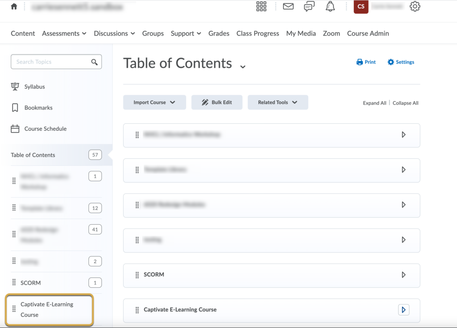Viewport: 457px width, 328px height.
Task: Click Expand All
Action: tap(374, 103)
